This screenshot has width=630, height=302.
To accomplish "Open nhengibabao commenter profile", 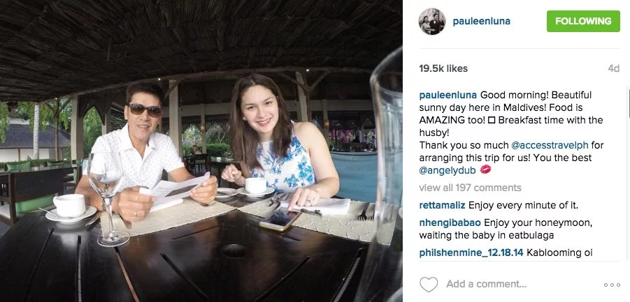I will (450, 222).
